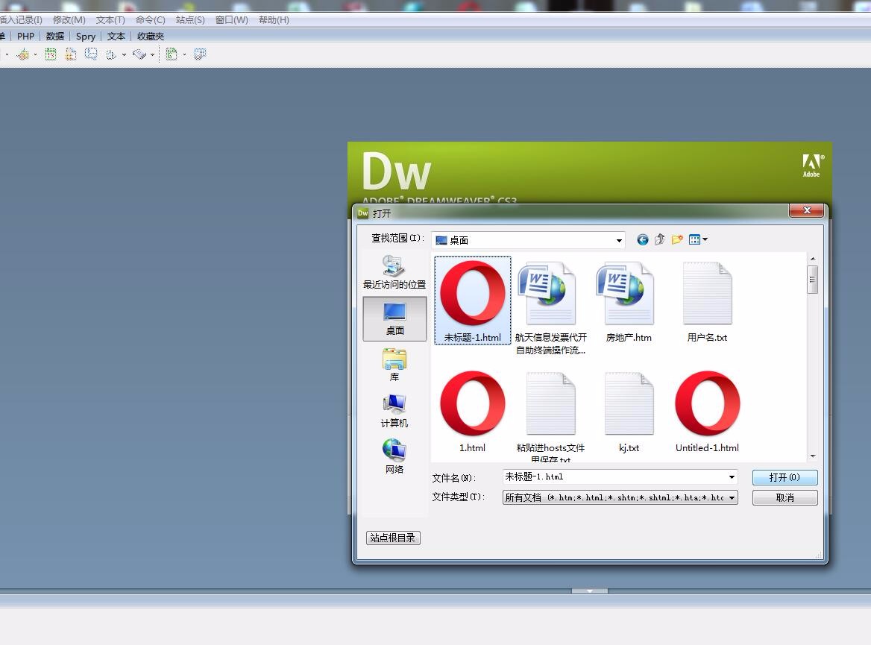Click the Tag Chooser icon
Viewport: 871px width, 645px height.
[200, 54]
